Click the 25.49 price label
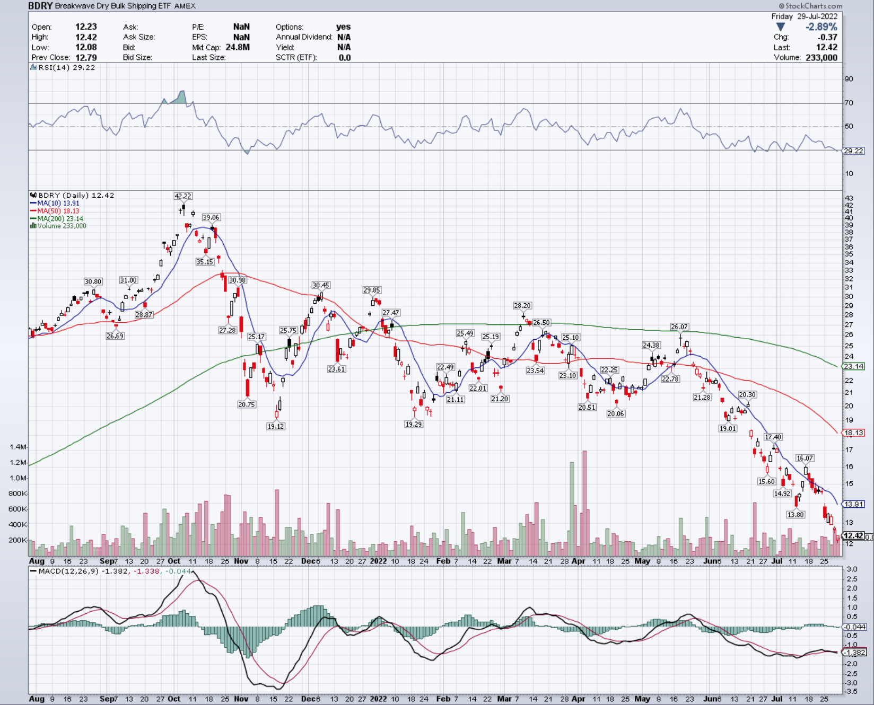874x705 pixels. click(465, 333)
